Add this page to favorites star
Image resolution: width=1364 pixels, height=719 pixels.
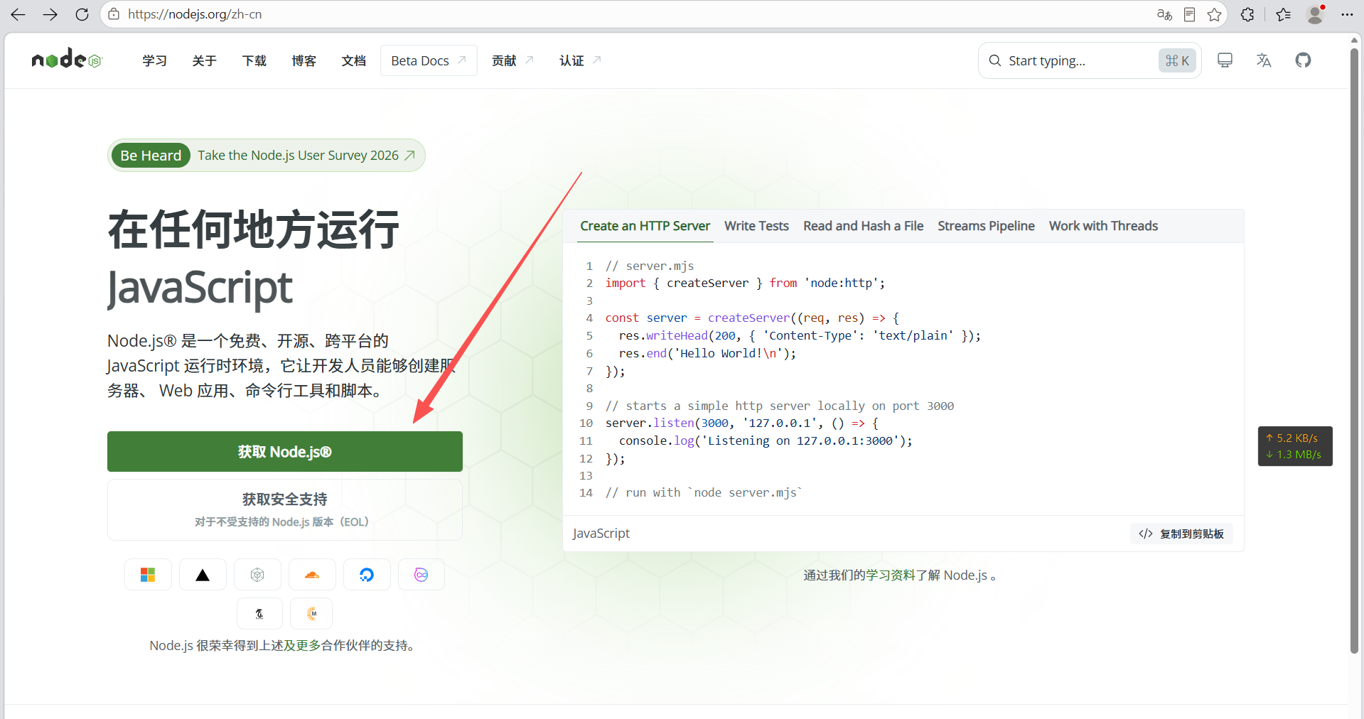(1215, 14)
